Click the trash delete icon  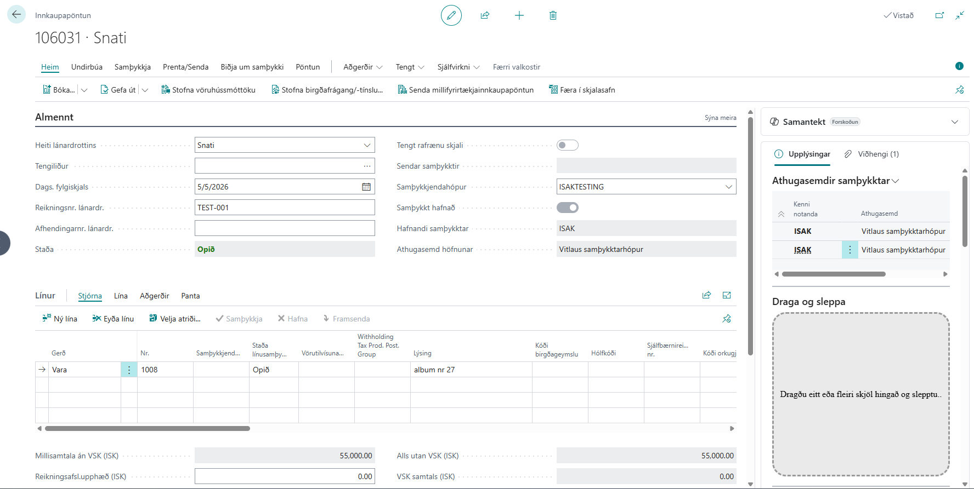[x=553, y=15]
